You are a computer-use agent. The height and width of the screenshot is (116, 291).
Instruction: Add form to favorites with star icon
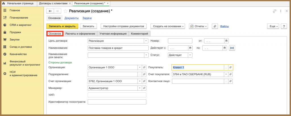pos(65,11)
